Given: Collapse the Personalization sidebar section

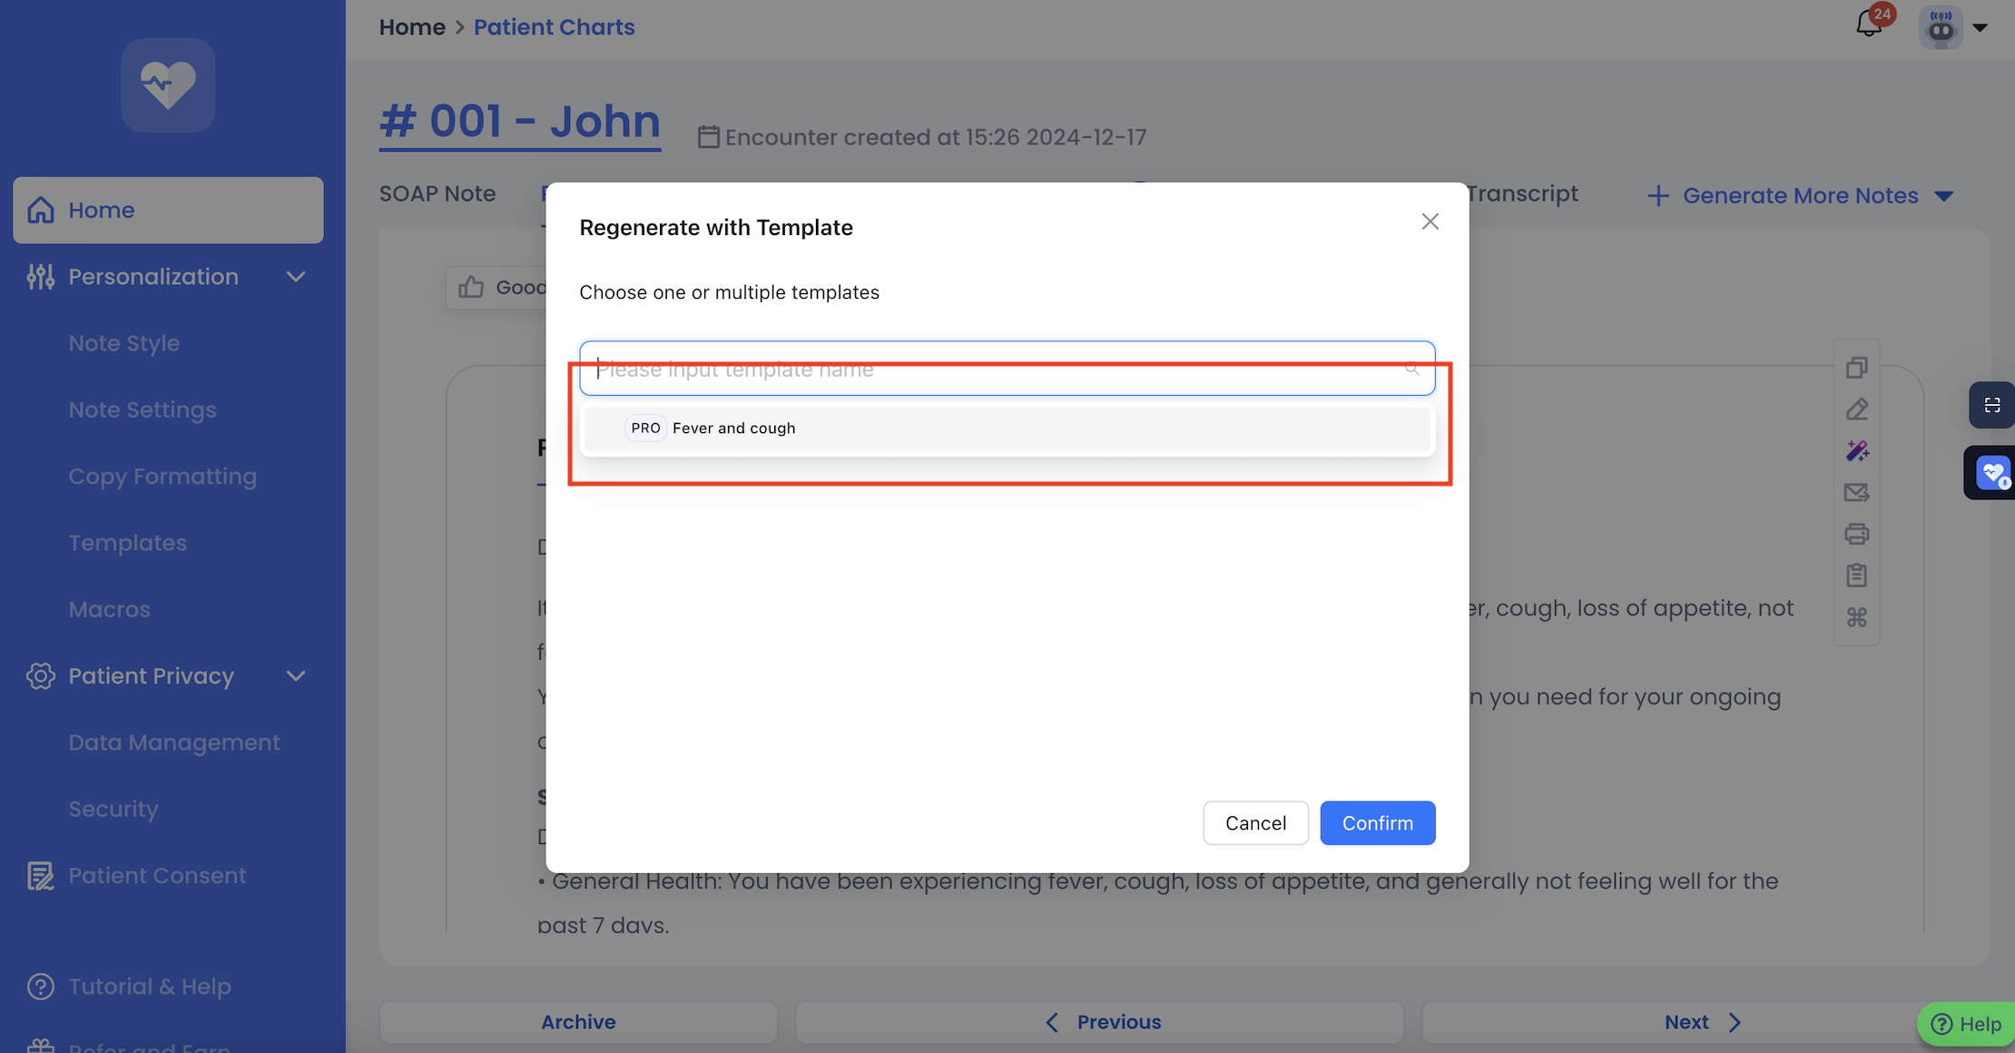Looking at the screenshot, I should (x=296, y=277).
